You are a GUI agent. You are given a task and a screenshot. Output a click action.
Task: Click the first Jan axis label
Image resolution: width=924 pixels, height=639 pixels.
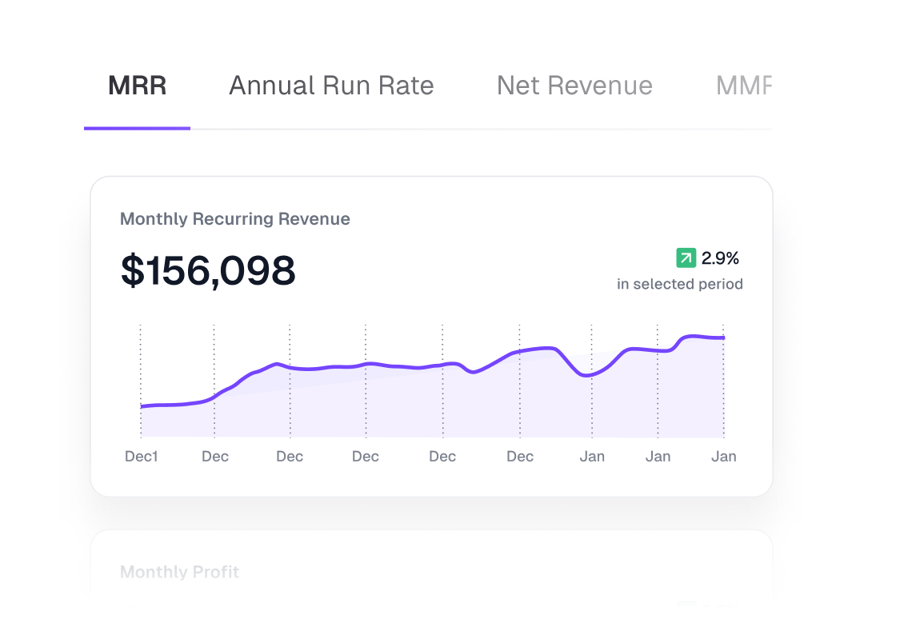coord(592,457)
